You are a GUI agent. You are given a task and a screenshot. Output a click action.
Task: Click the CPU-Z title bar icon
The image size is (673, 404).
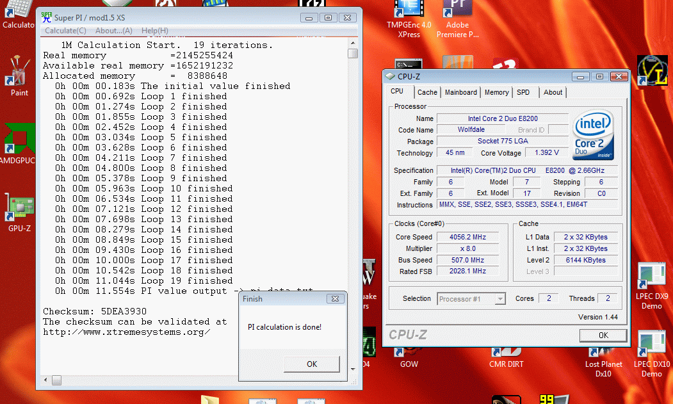tap(390, 76)
